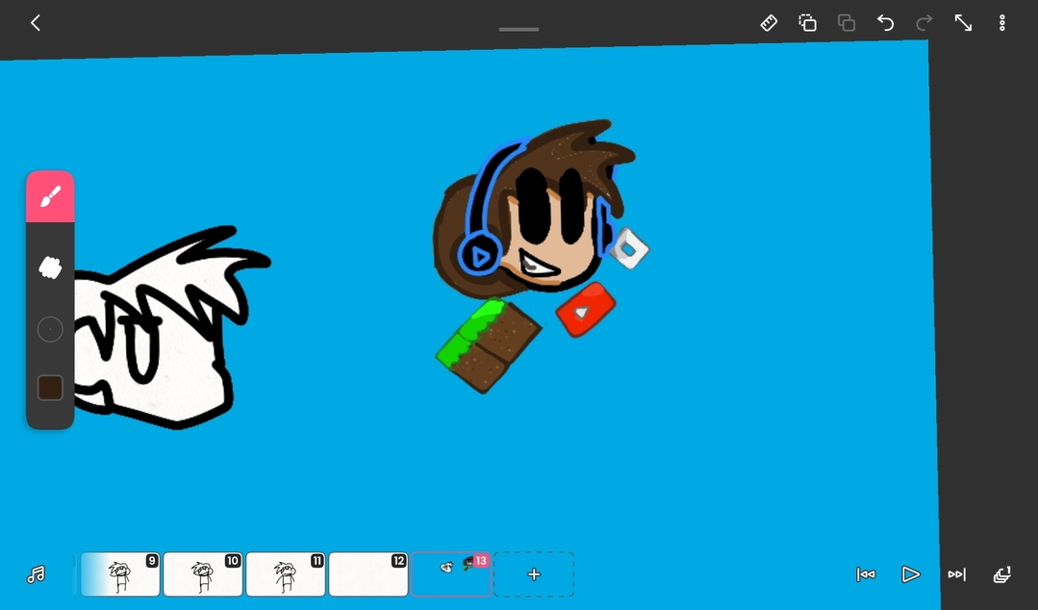Tap the copy frame icon
This screenshot has height=610, width=1038.
tap(808, 23)
